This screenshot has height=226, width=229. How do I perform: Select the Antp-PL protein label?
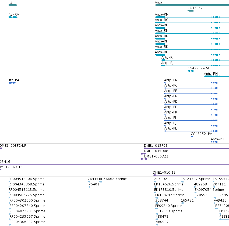171,128
